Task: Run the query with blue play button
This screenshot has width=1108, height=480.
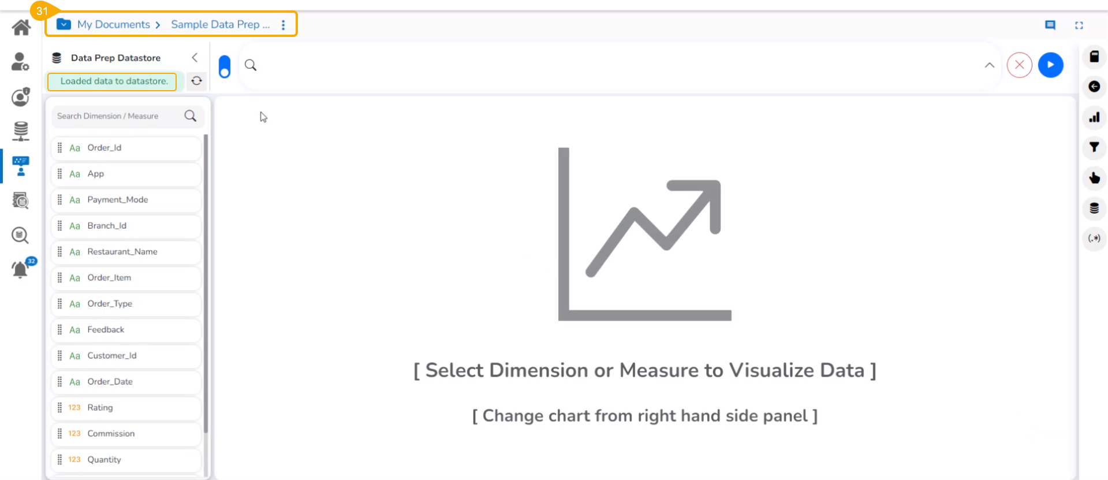Action: [x=1050, y=65]
